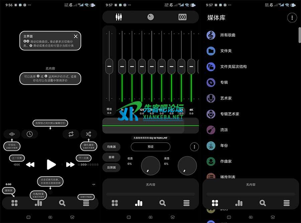Open the visualization waveform icon in the player
301x223 pixels.
tap(12, 134)
